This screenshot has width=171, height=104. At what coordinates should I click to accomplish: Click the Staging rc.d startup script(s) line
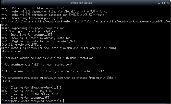28,31
